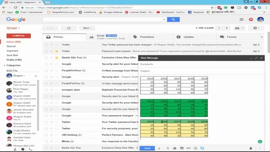Image resolution: width=270 pixels, height=152 pixels.
Task: Open the Sent Mail folder
Action: pos(12,55)
